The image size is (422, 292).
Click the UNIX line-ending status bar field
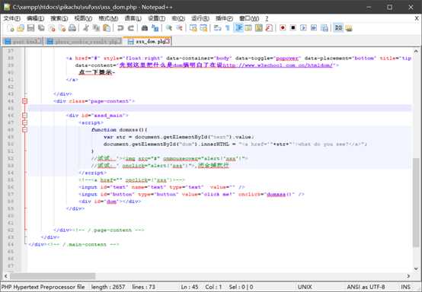[305, 287]
